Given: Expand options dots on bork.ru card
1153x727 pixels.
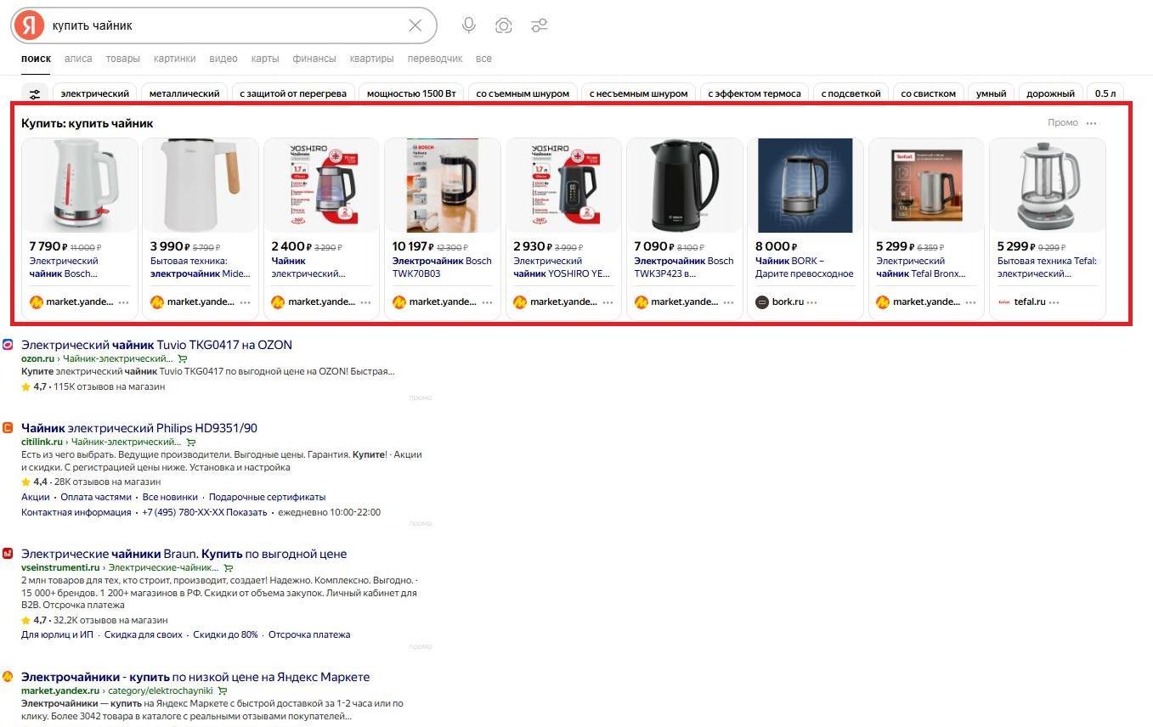Looking at the screenshot, I should pos(812,302).
